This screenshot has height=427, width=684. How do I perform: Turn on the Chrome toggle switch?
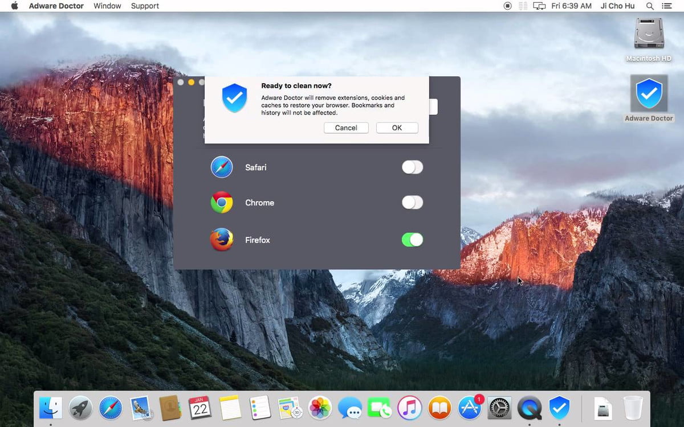[x=412, y=202]
